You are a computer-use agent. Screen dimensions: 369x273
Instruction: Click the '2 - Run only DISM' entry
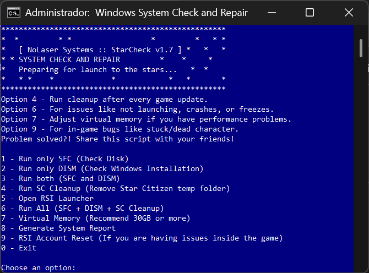click(x=102, y=169)
